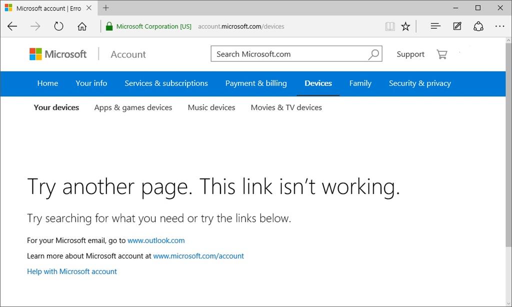Open the Edge Hub panel
Screen dimensions: 512x307
click(435, 26)
